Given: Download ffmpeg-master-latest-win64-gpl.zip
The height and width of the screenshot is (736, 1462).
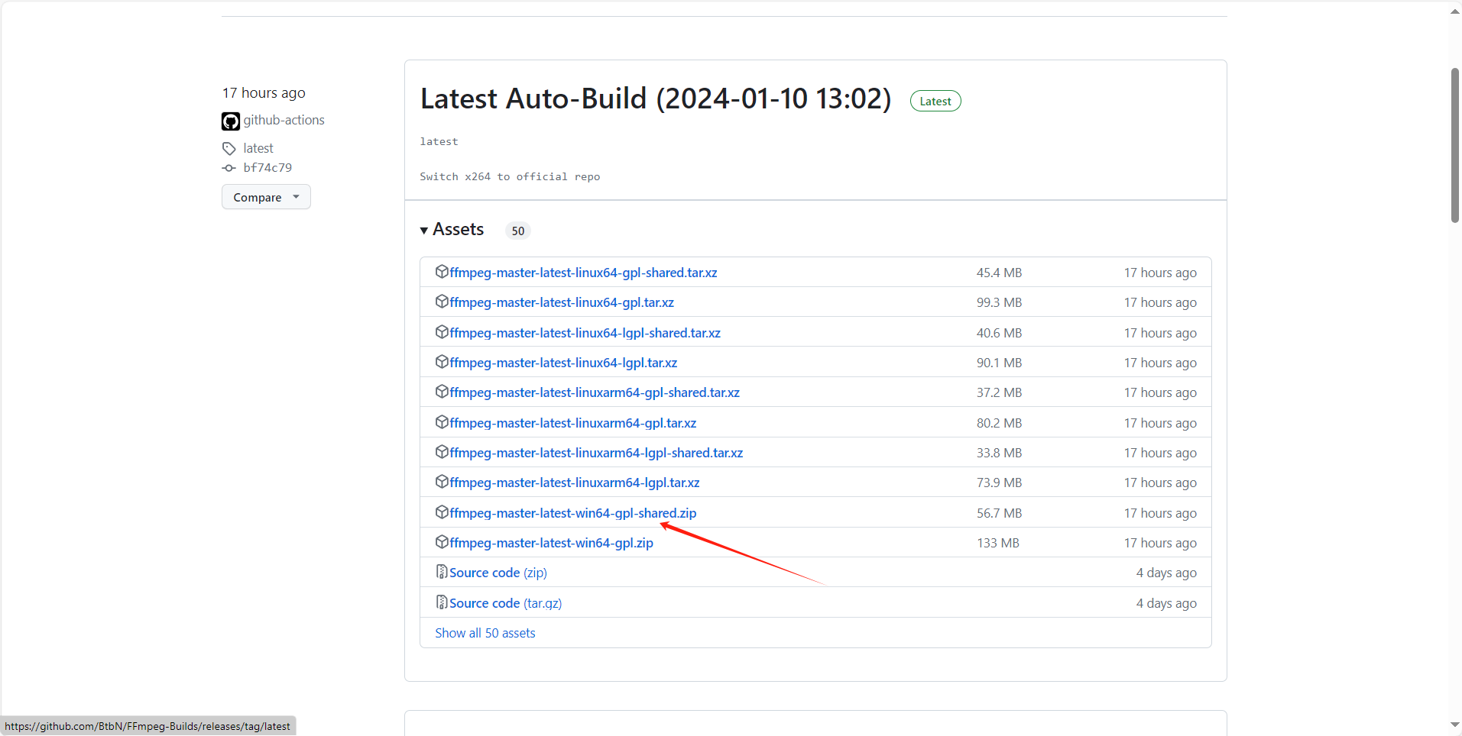Looking at the screenshot, I should click(551, 543).
